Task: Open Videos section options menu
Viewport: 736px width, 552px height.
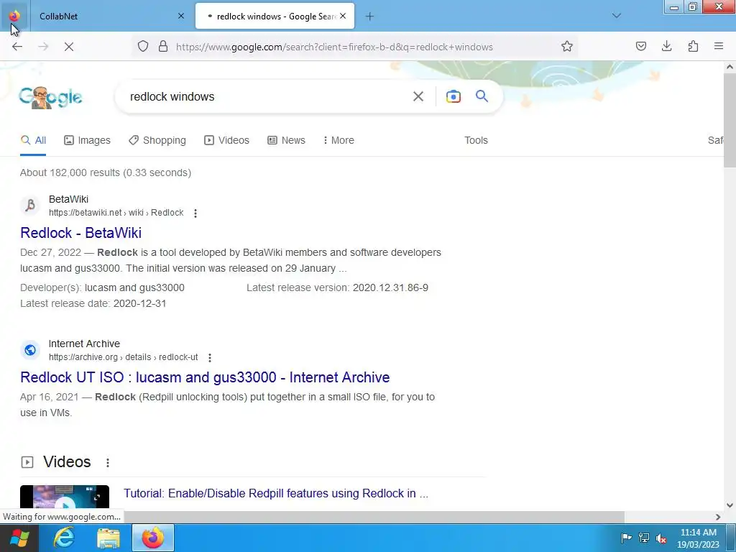Action: coord(108,463)
